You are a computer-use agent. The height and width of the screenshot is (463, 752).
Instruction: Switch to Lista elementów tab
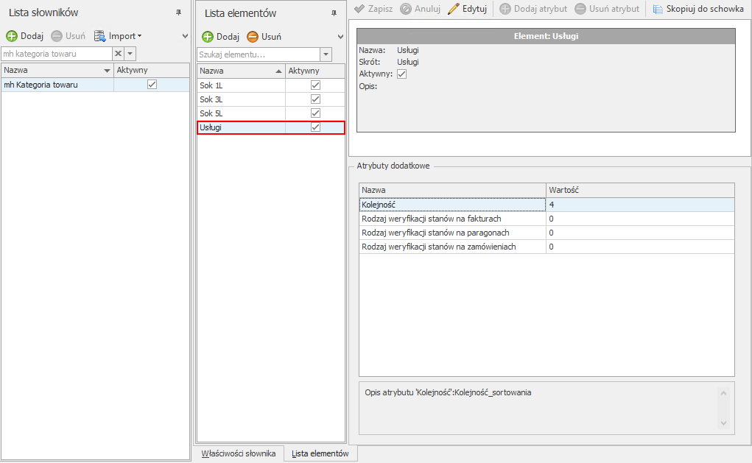[x=320, y=453]
